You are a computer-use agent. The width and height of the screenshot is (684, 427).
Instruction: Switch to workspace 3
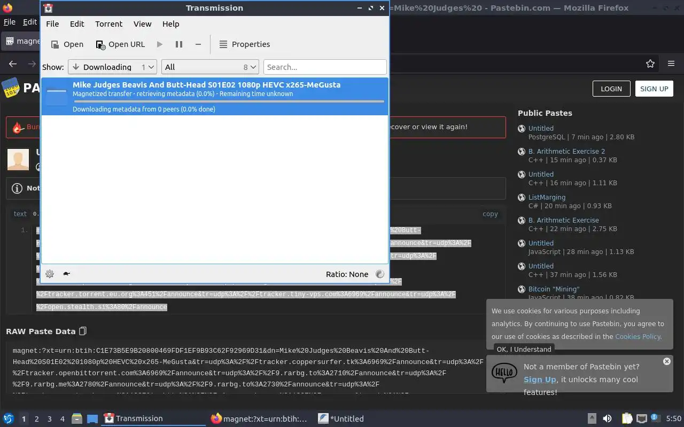(49, 419)
